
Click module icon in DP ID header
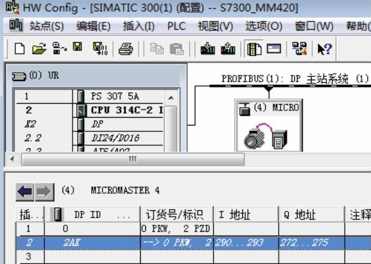pyautogui.click(x=58, y=215)
